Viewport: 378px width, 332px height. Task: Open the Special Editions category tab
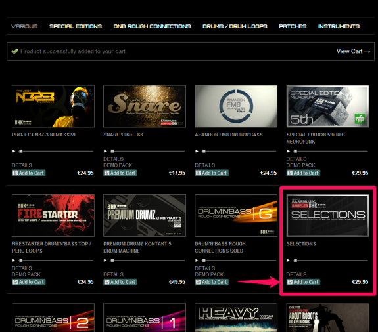[76, 26]
